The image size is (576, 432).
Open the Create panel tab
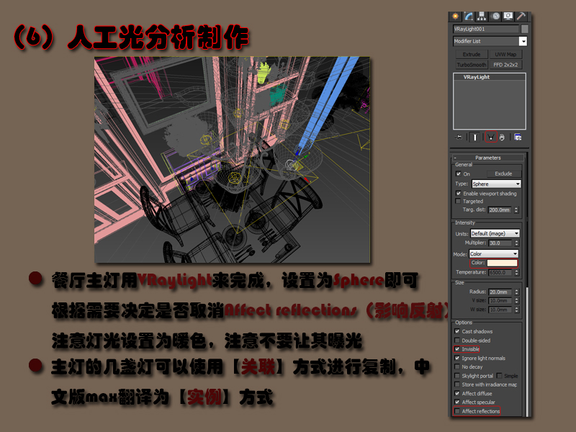coord(456,17)
